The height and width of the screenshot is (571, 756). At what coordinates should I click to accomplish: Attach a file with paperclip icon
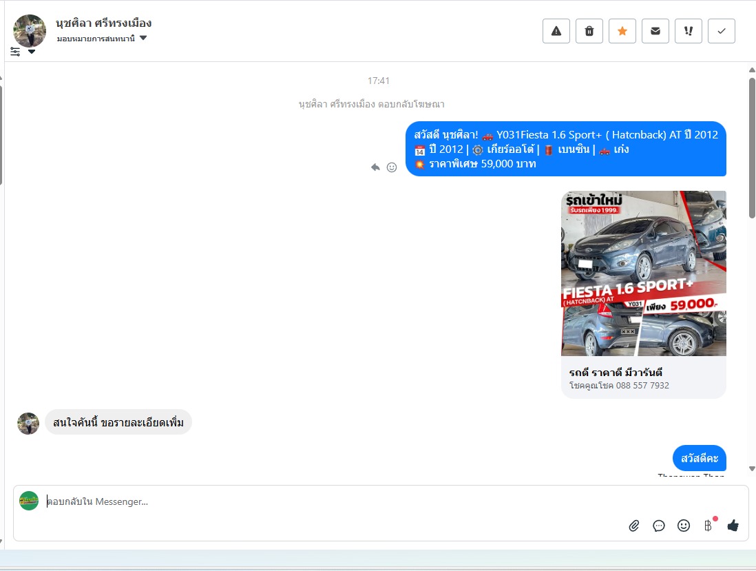click(634, 526)
